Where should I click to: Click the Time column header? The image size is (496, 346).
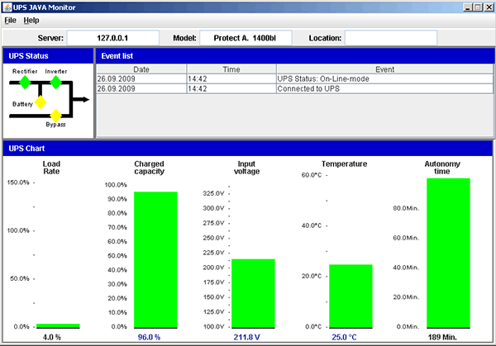pyautogui.click(x=231, y=69)
